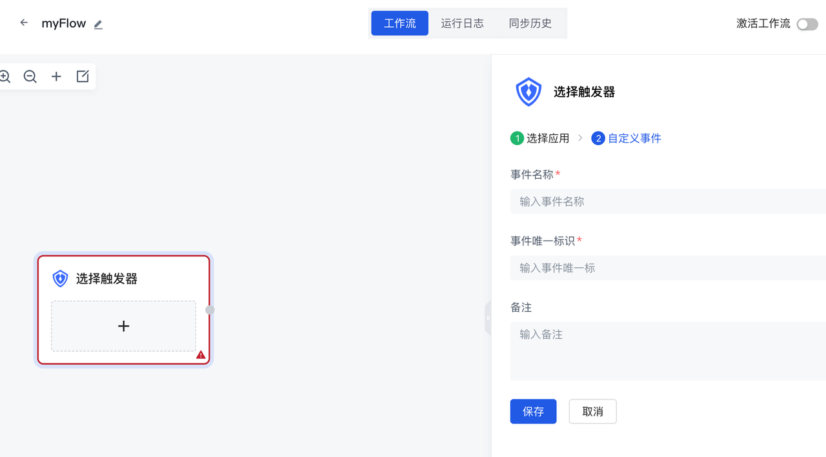Click the shield icon in panel header
Viewport: 826px width, 457px height.
[529, 92]
